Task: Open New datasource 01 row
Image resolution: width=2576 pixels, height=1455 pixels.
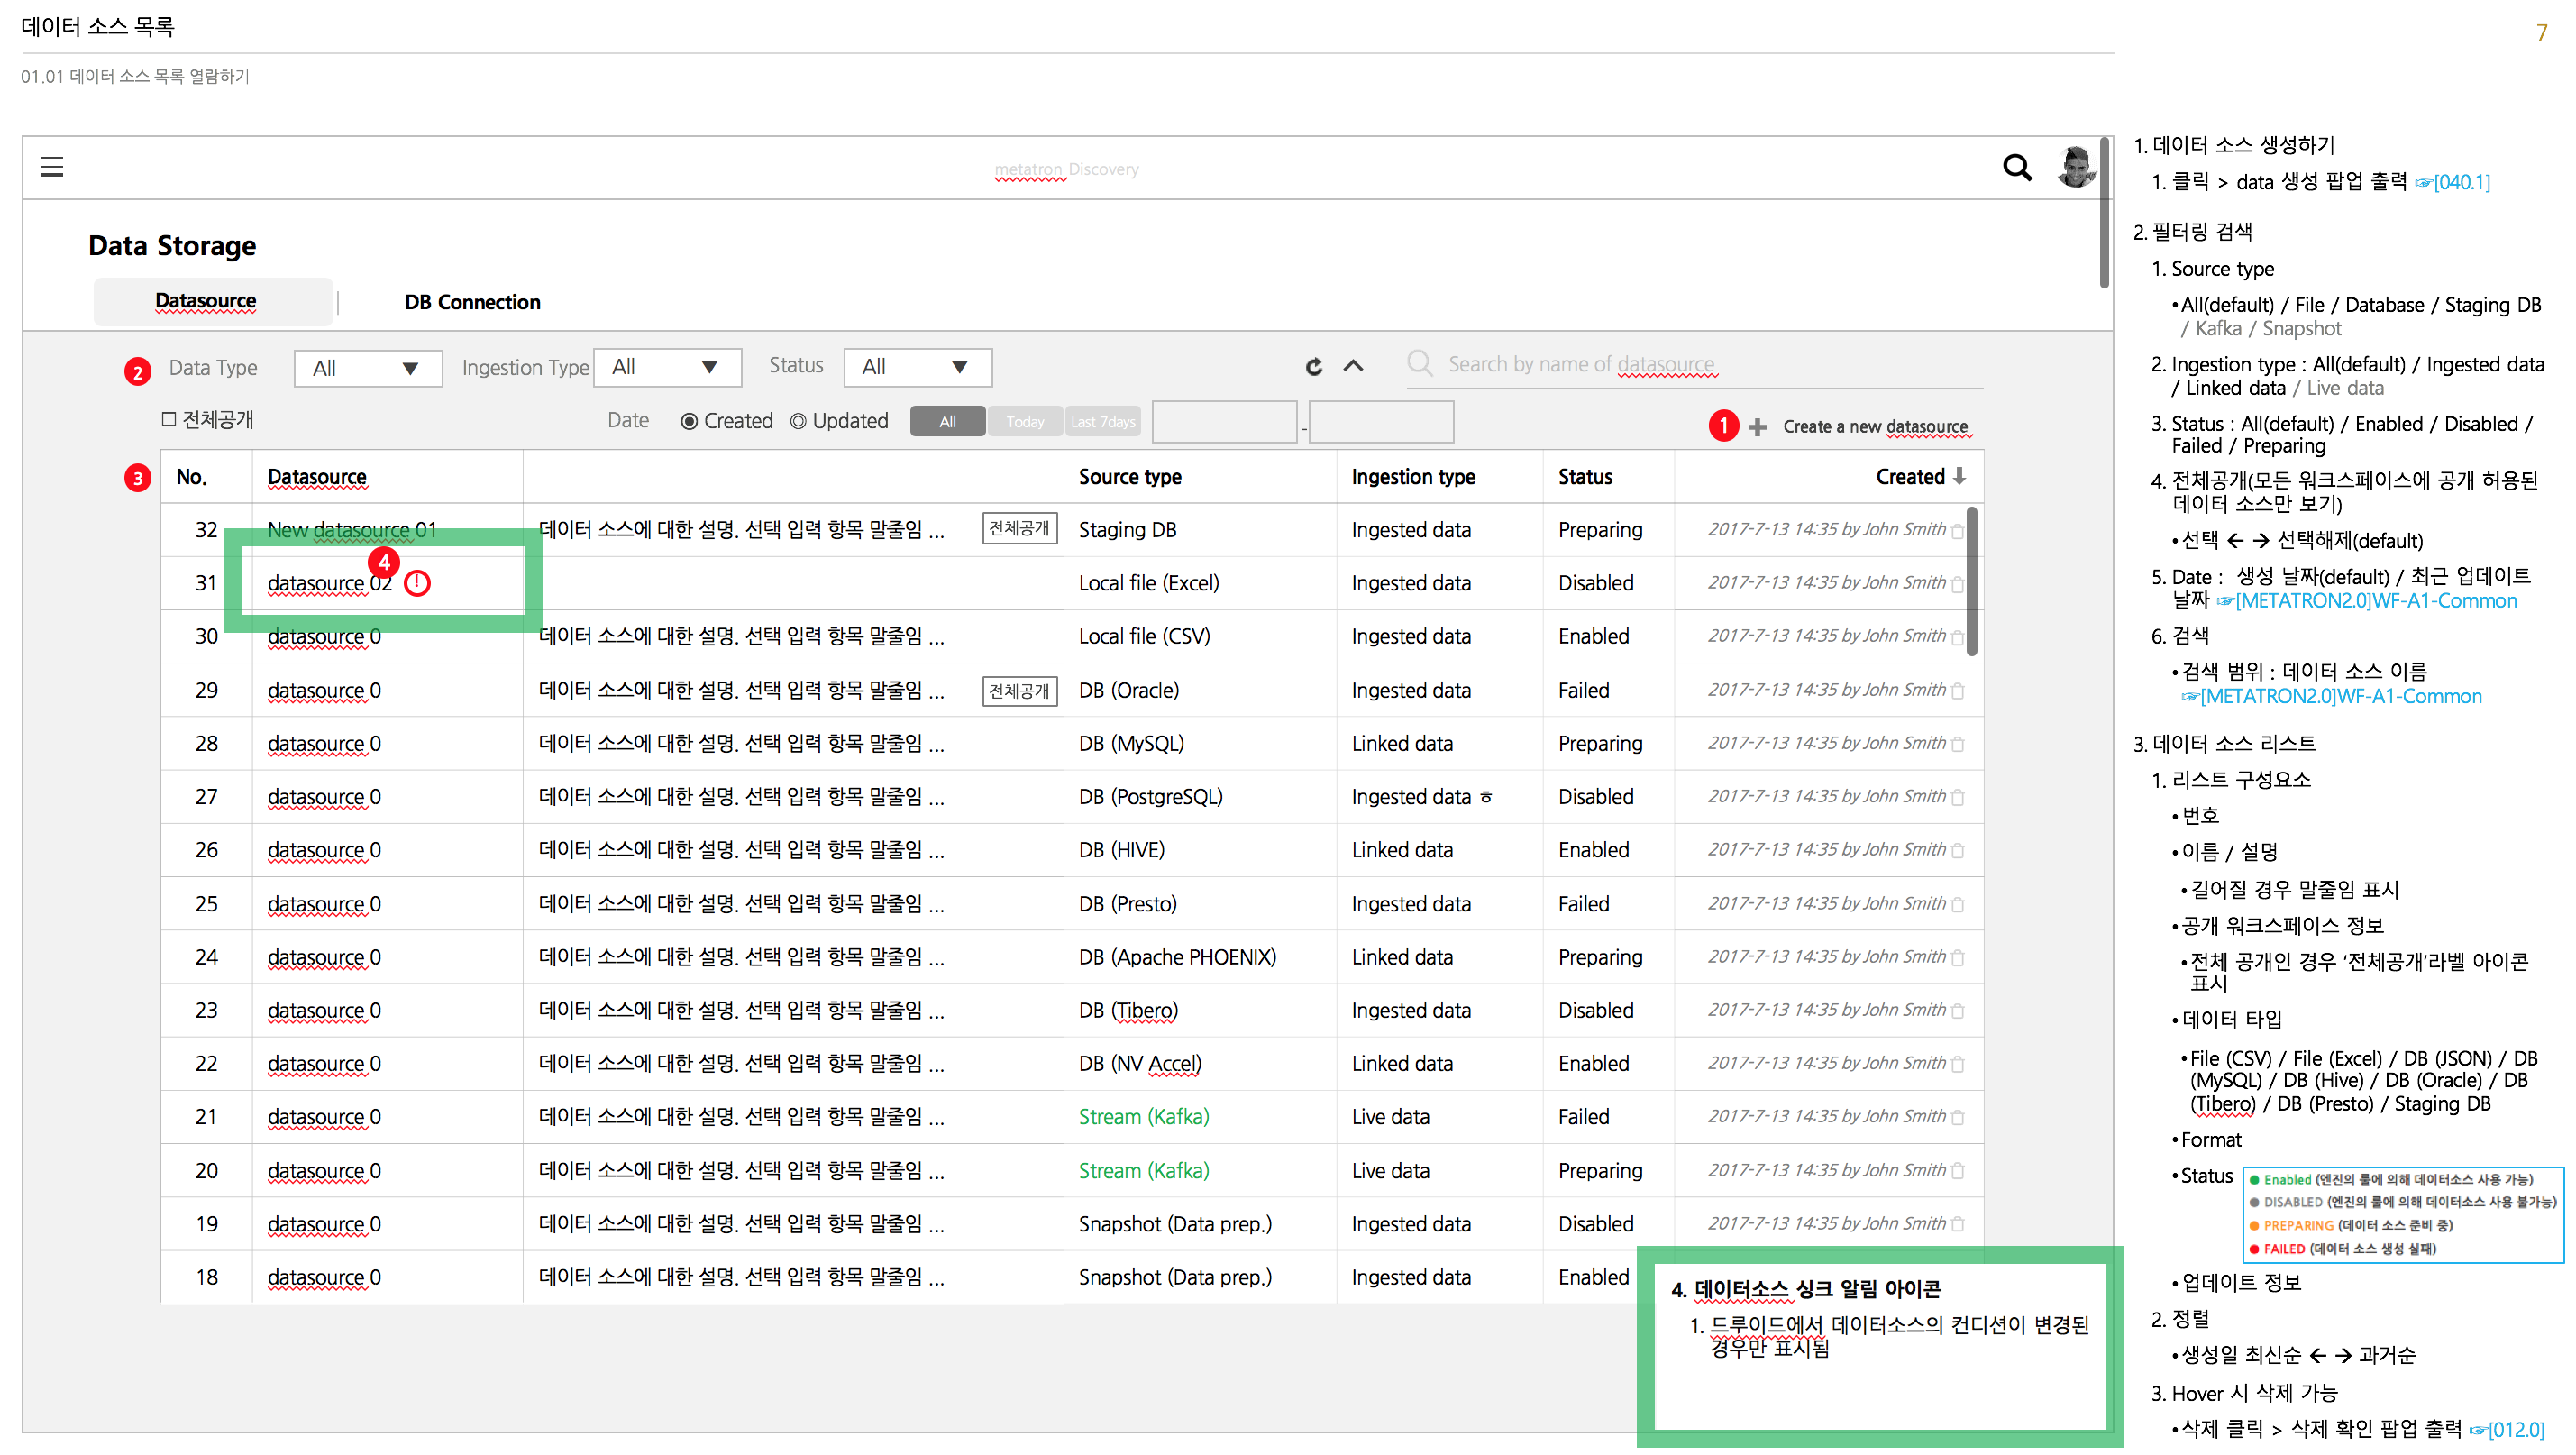Action: point(352,530)
